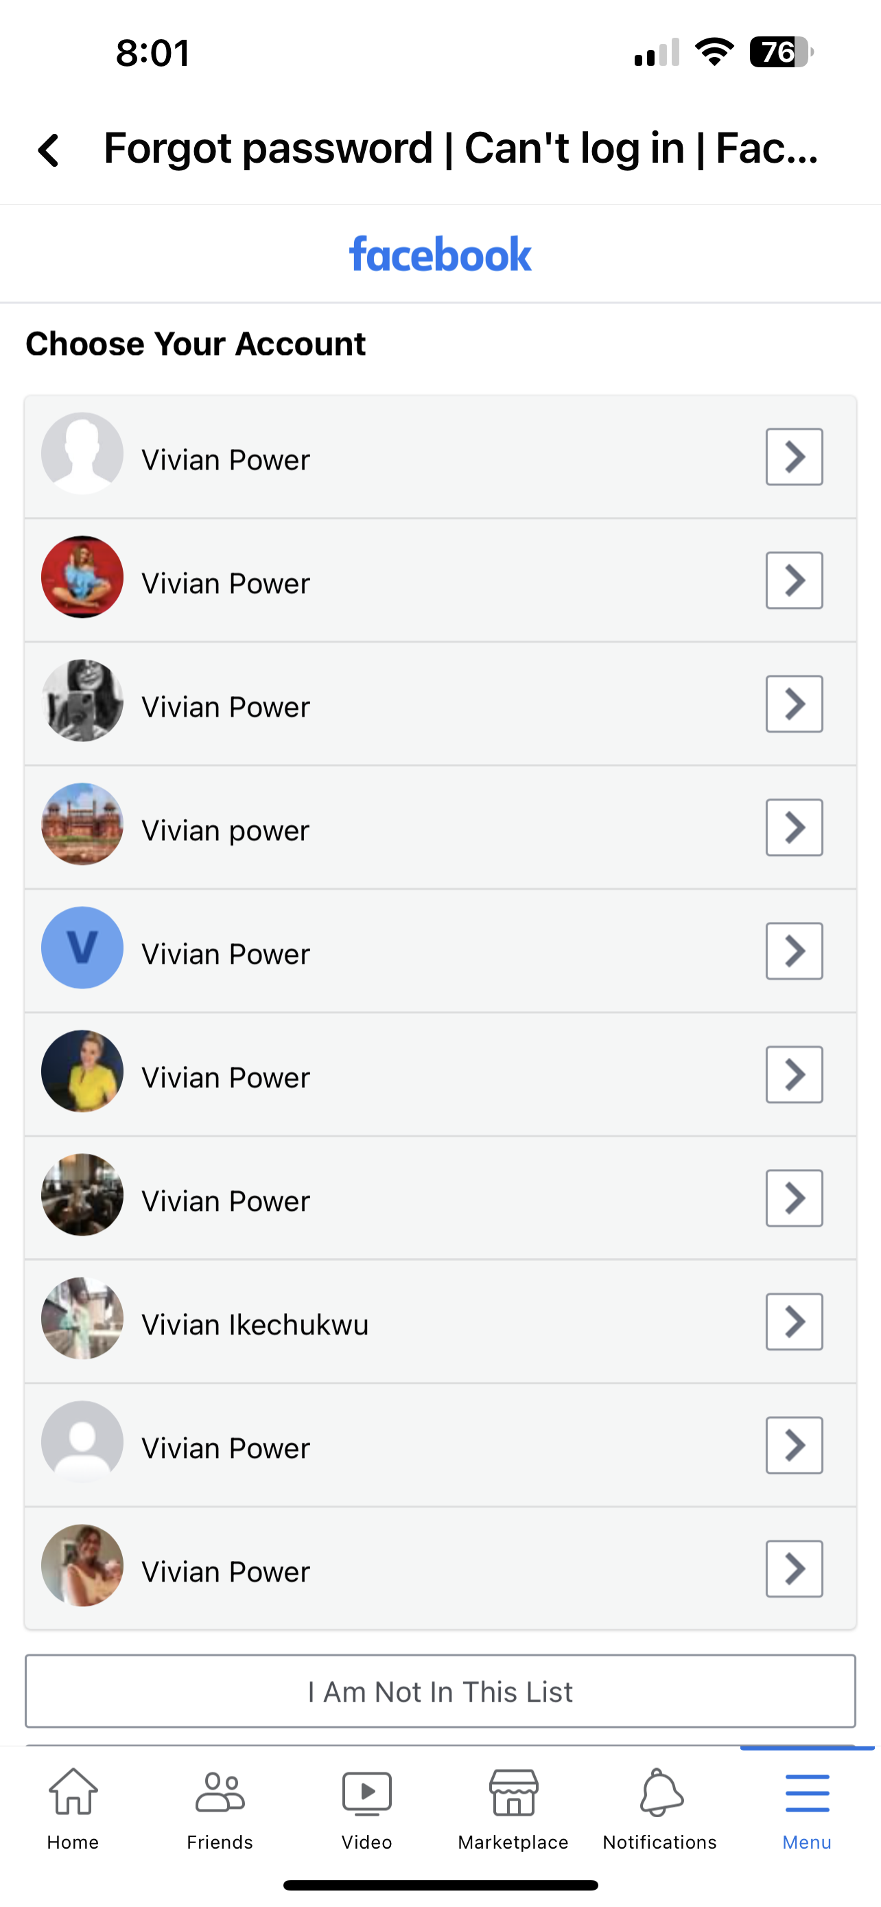
Task: Choose the Vivian Ikechukwu account name
Action: [255, 1324]
